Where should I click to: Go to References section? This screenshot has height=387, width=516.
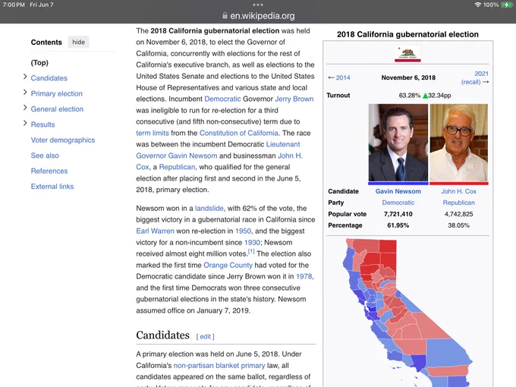point(49,171)
